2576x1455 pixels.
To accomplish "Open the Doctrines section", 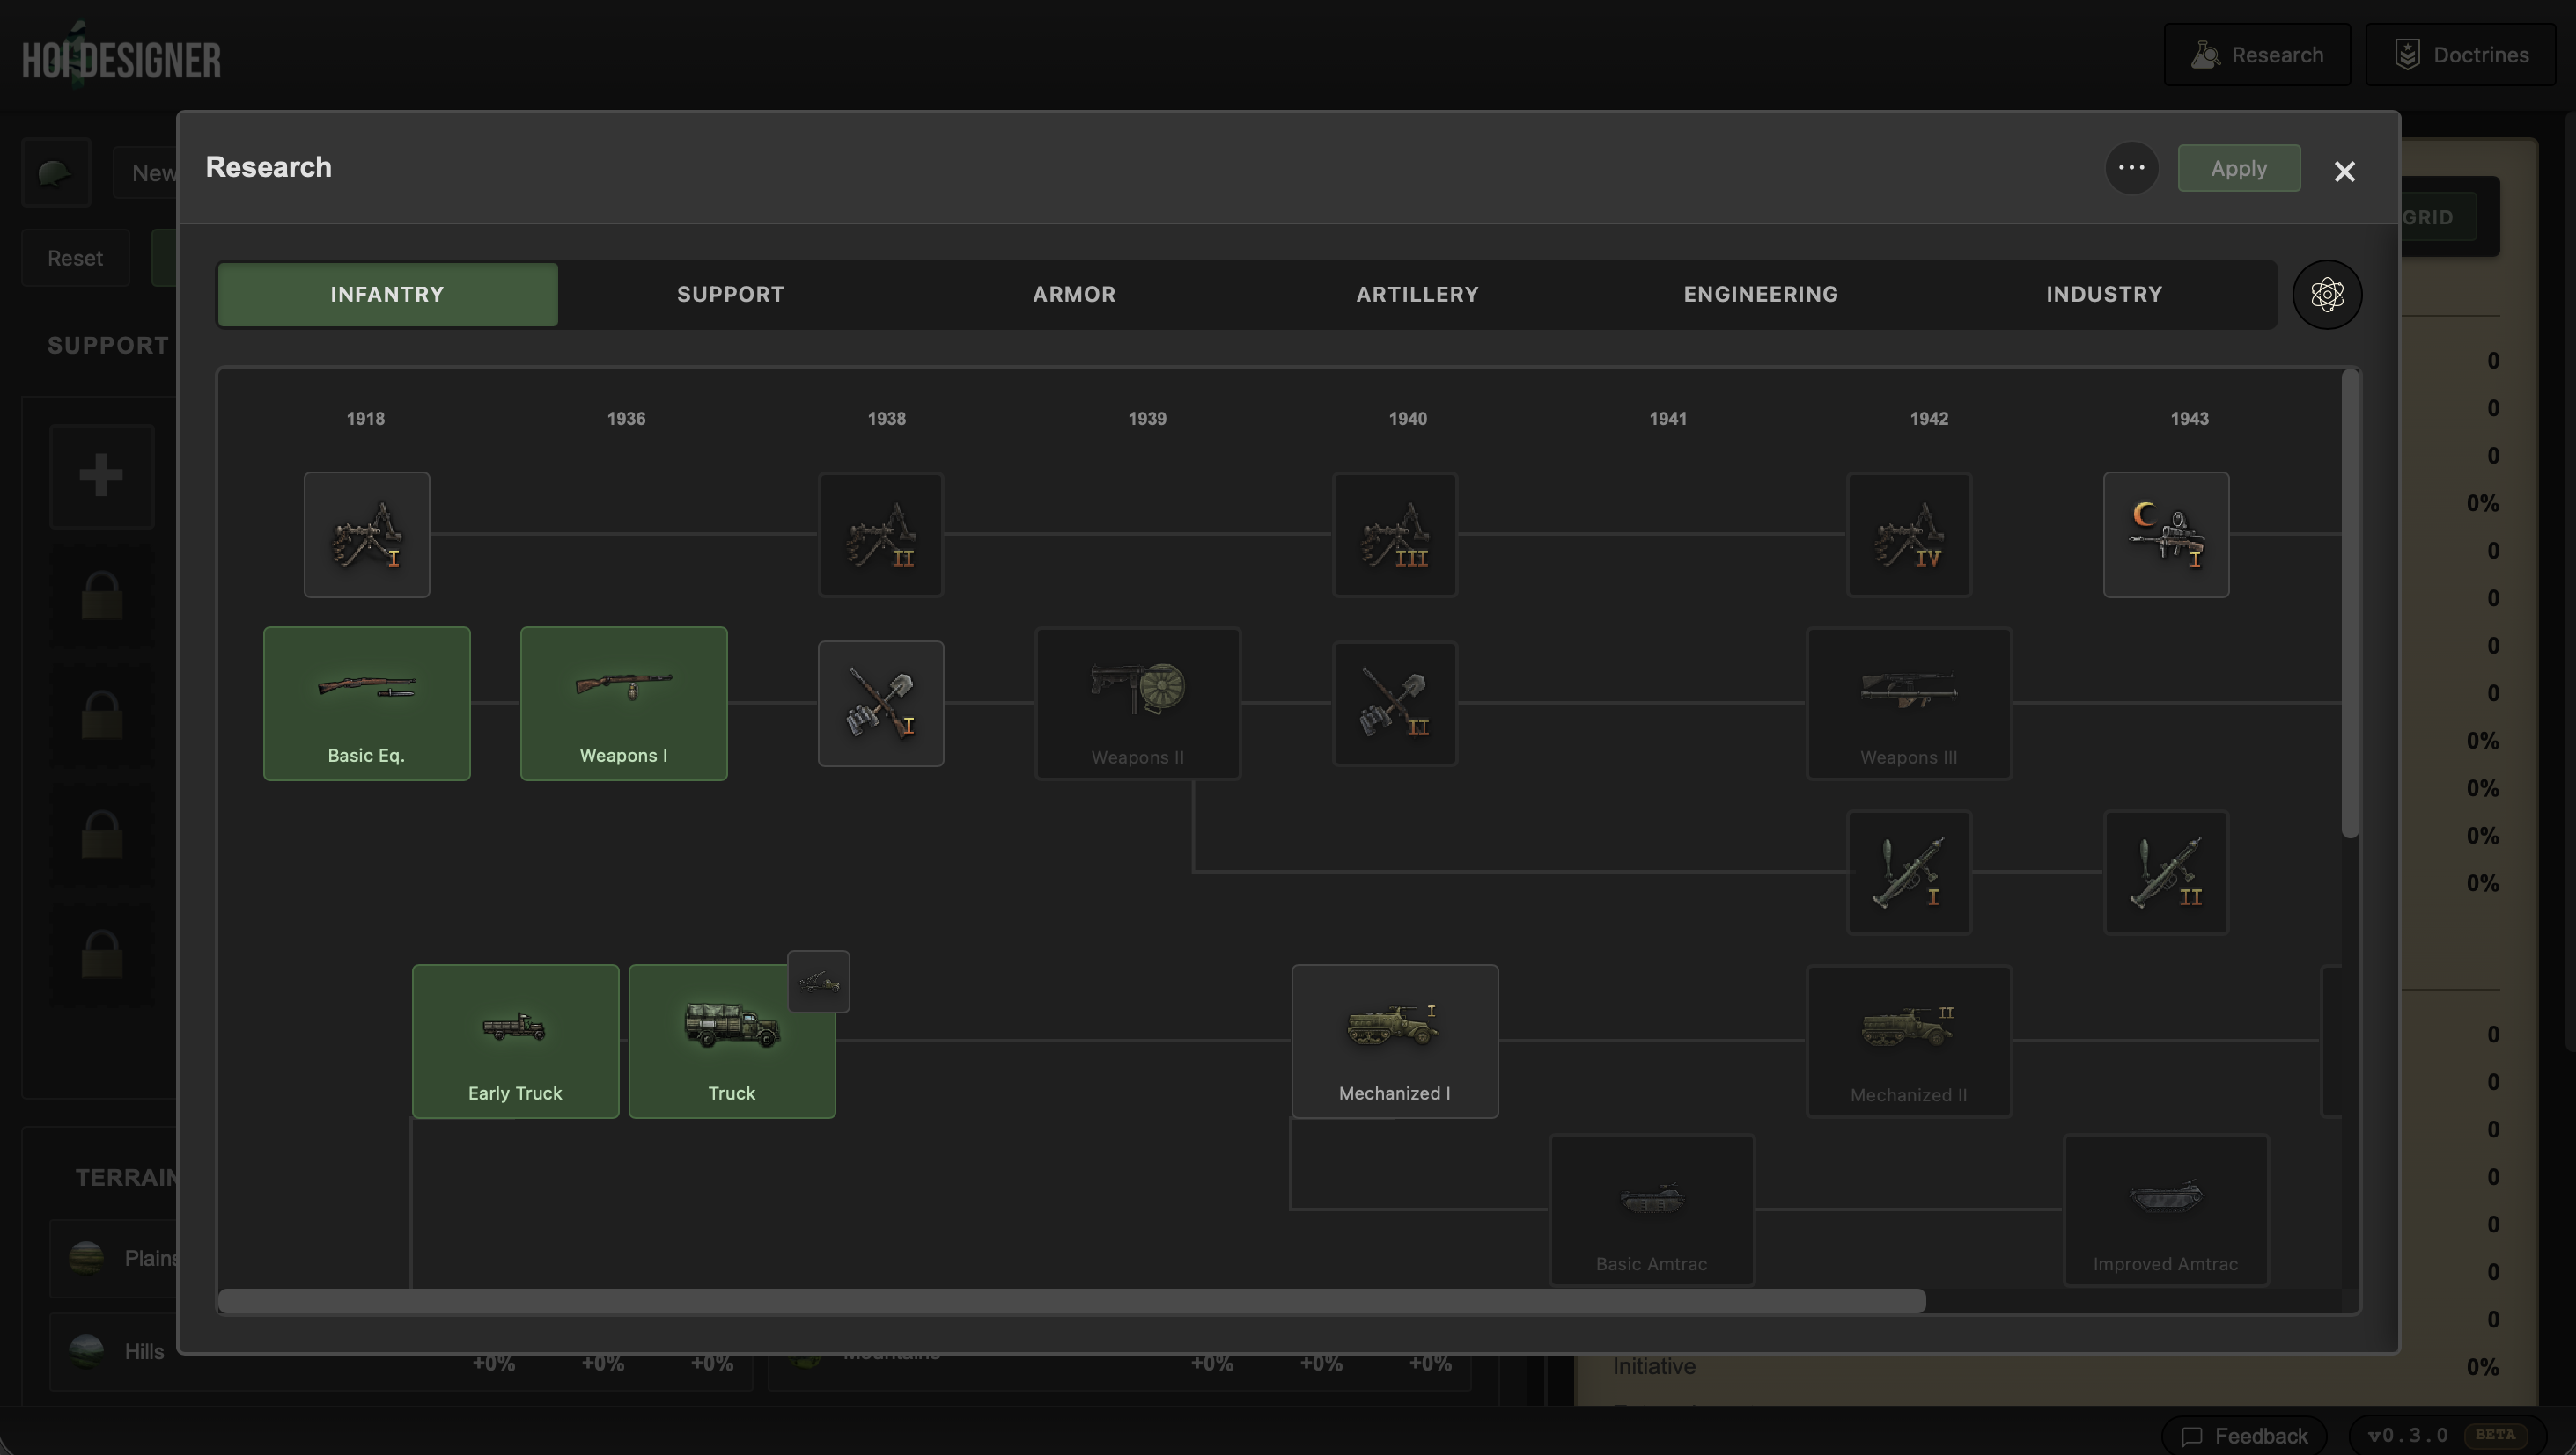I will [x=2461, y=54].
